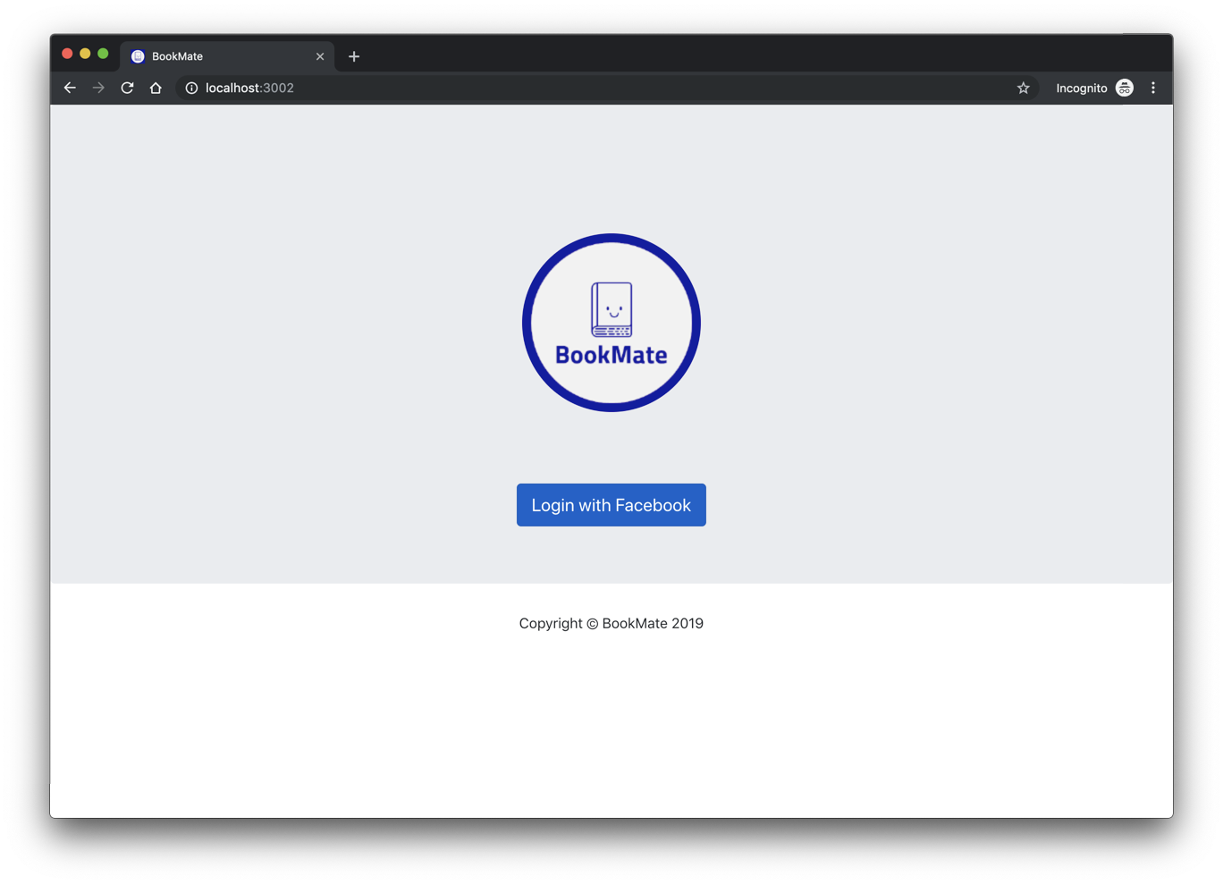The height and width of the screenshot is (884, 1223).
Task: Click the Incognito label text
Action: point(1081,88)
